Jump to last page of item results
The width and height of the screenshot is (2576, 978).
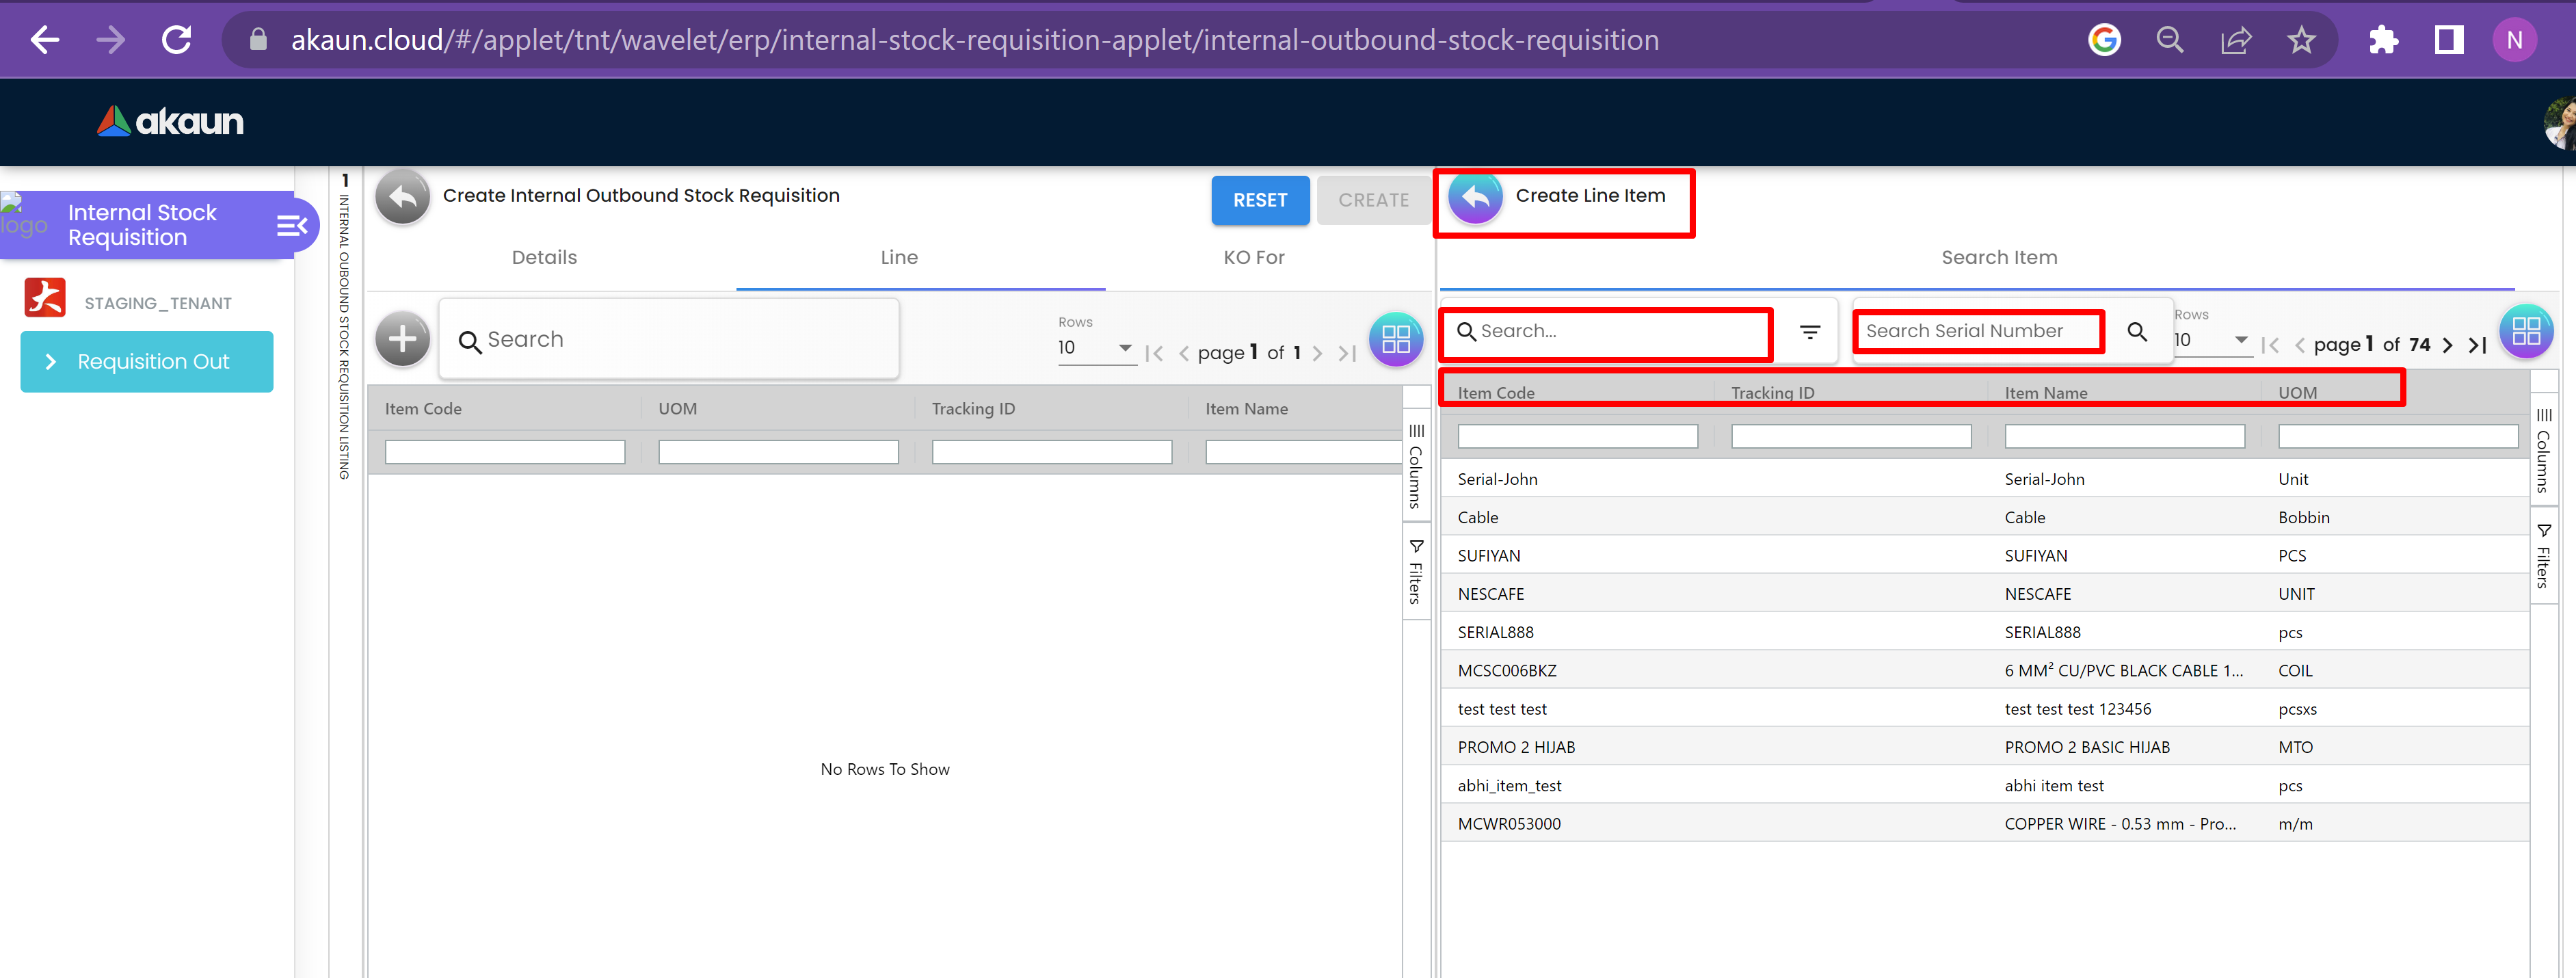(x=2477, y=346)
